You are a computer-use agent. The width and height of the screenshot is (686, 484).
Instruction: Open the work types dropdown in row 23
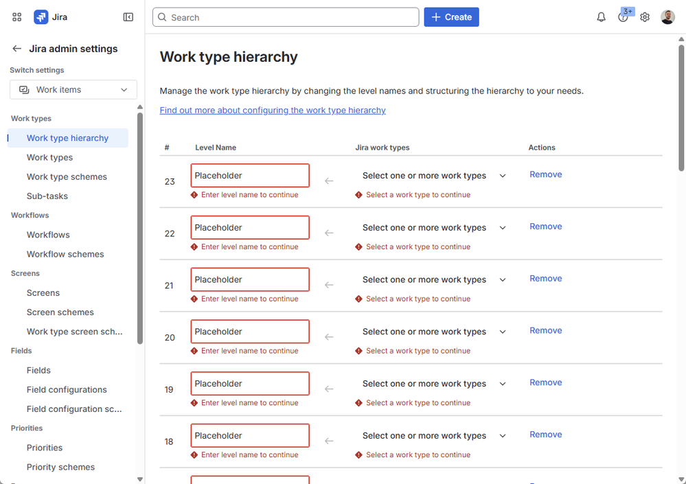[434, 176]
